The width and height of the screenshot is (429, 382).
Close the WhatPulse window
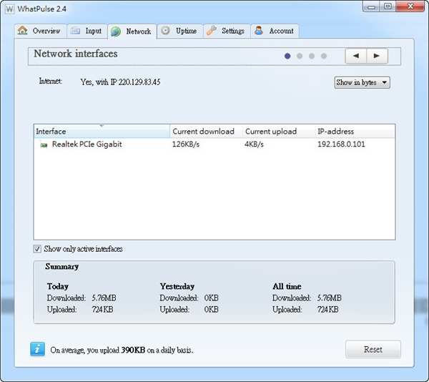pos(410,6)
